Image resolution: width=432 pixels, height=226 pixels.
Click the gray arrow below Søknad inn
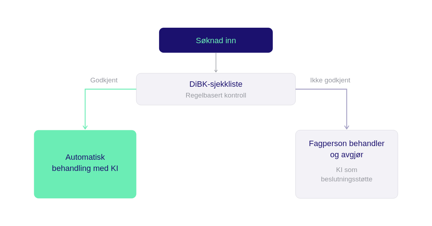click(x=216, y=63)
